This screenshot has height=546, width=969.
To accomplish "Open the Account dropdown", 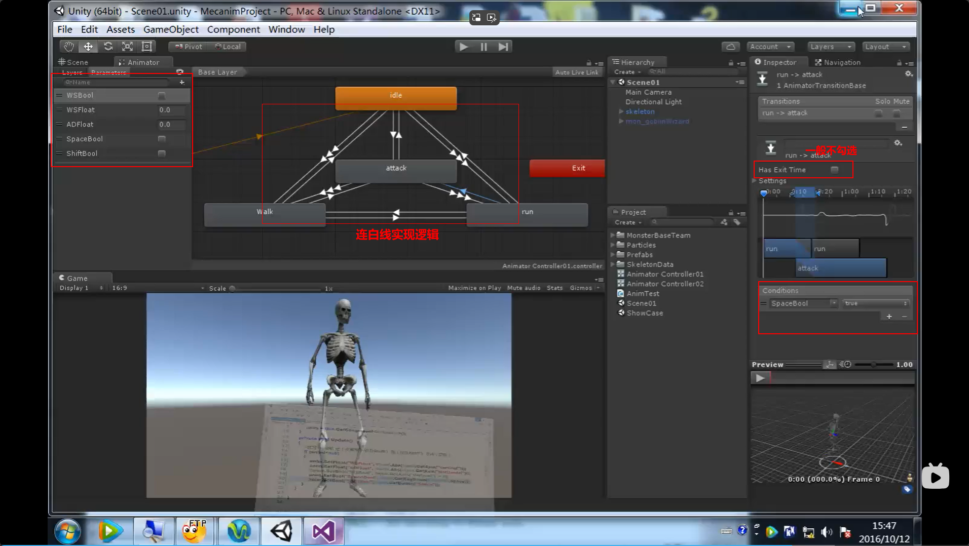I will [770, 47].
